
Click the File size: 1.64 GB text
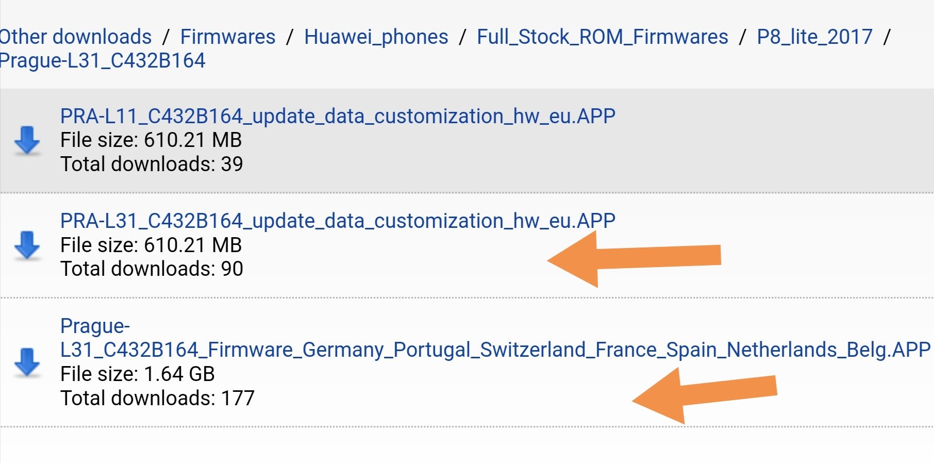pyautogui.click(x=138, y=374)
